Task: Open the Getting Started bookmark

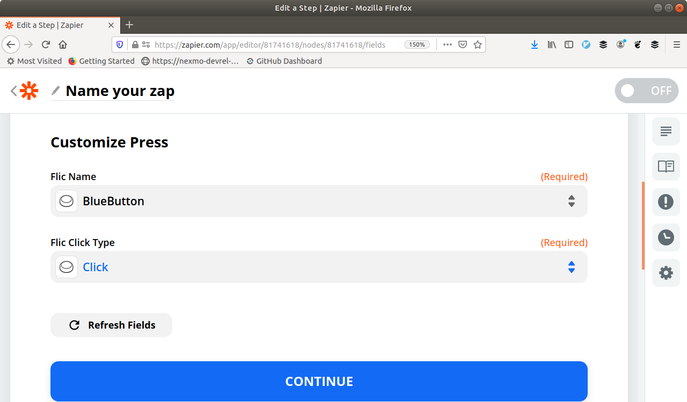Action: [101, 61]
